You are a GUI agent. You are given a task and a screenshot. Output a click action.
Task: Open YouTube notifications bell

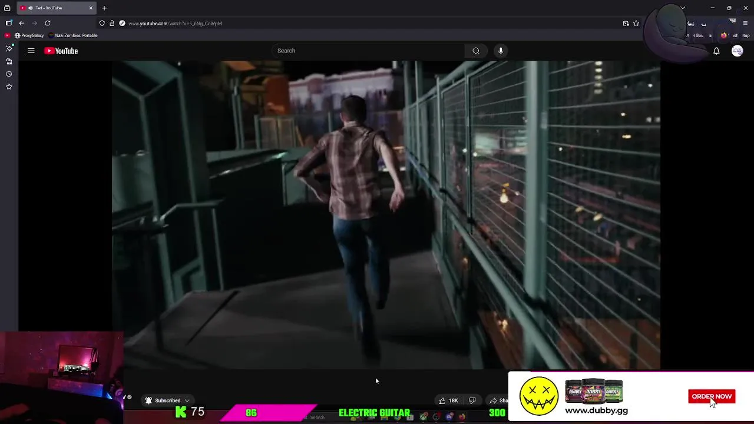click(716, 51)
